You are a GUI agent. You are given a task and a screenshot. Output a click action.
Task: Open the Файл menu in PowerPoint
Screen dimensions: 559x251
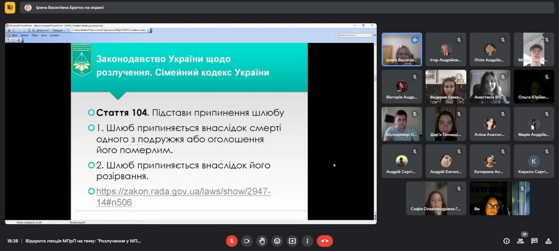(15, 35)
